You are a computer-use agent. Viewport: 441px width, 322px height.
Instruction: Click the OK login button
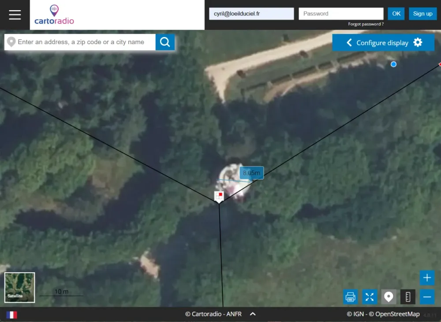point(396,14)
